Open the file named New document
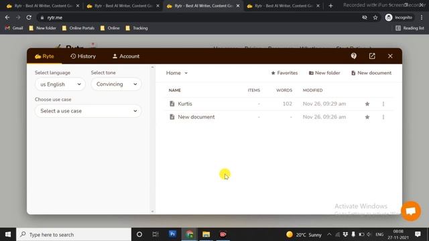The height and width of the screenshot is (241, 429). point(196,117)
